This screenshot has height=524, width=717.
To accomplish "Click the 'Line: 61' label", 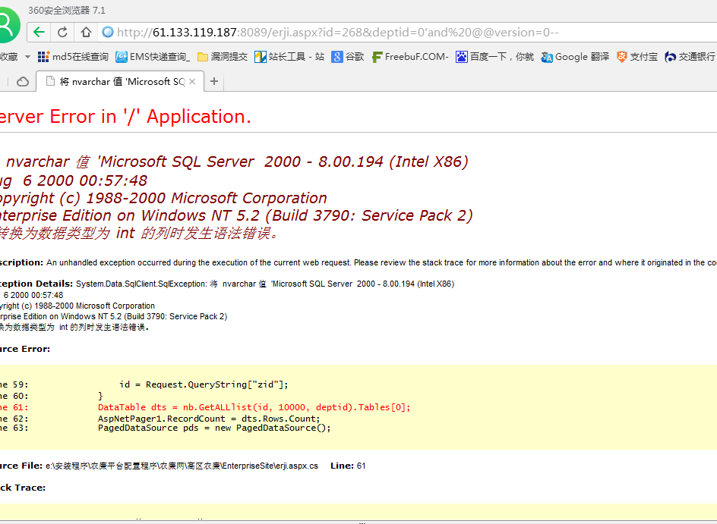I will (348, 466).
